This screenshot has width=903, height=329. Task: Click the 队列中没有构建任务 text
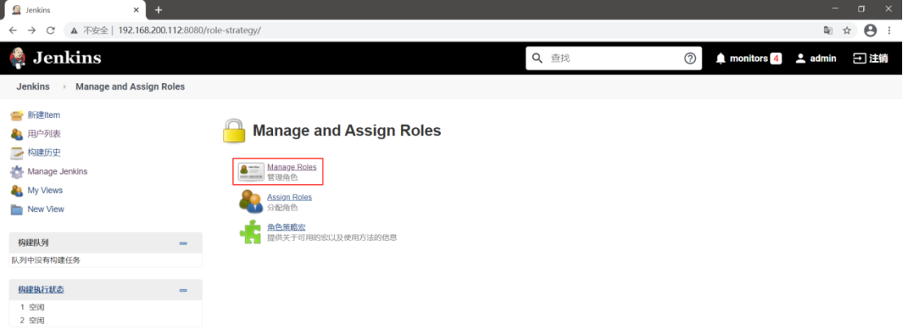pos(46,260)
